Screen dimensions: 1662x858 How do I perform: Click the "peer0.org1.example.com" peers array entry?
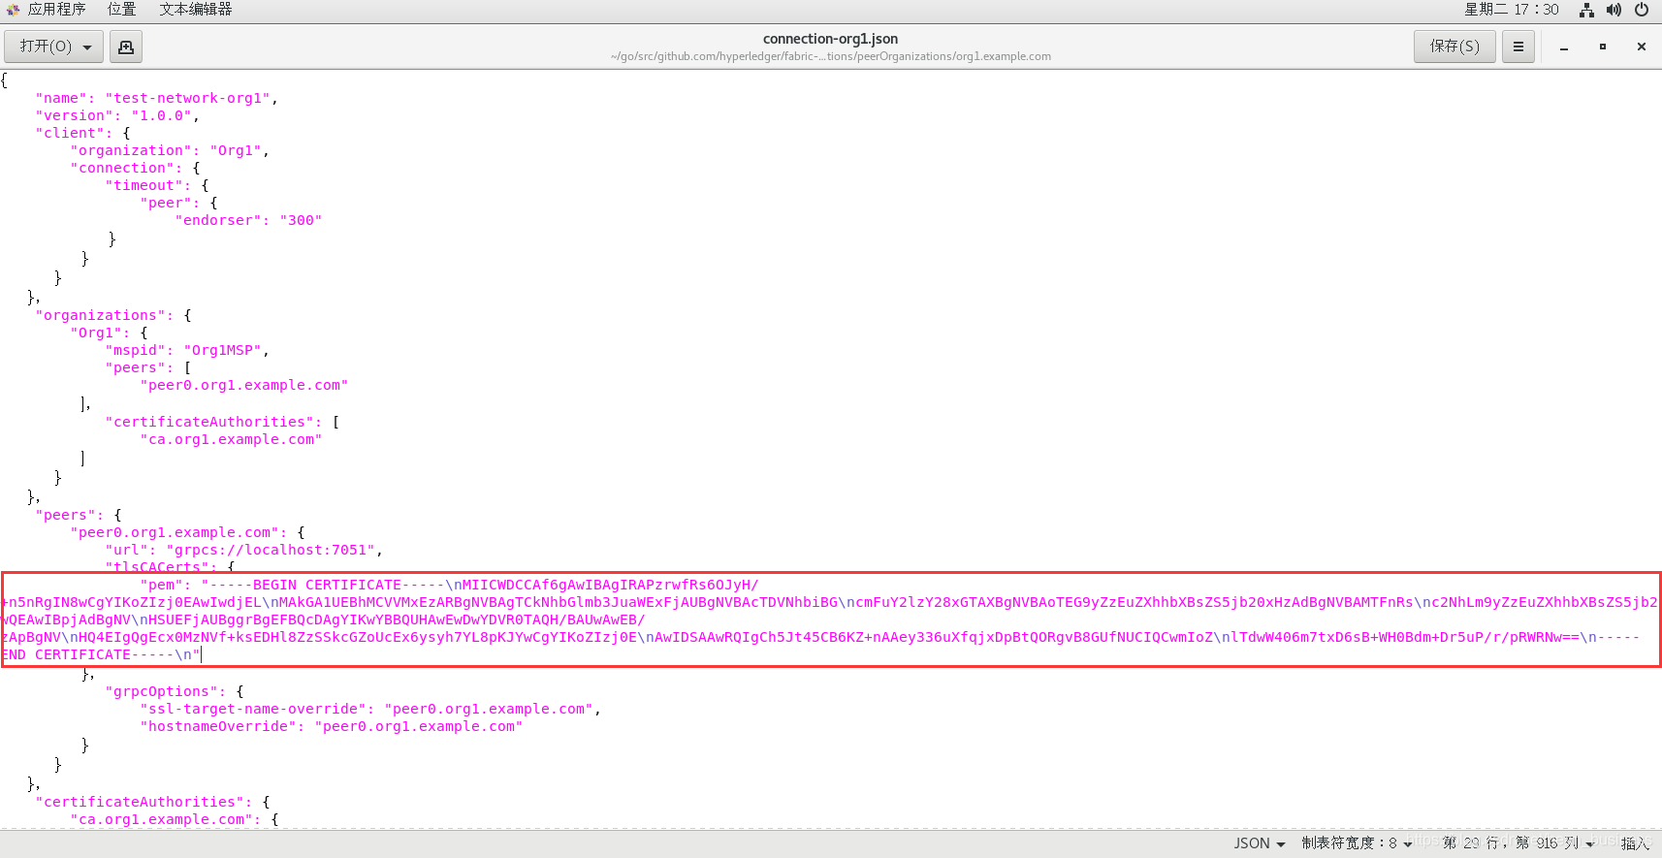243,385
